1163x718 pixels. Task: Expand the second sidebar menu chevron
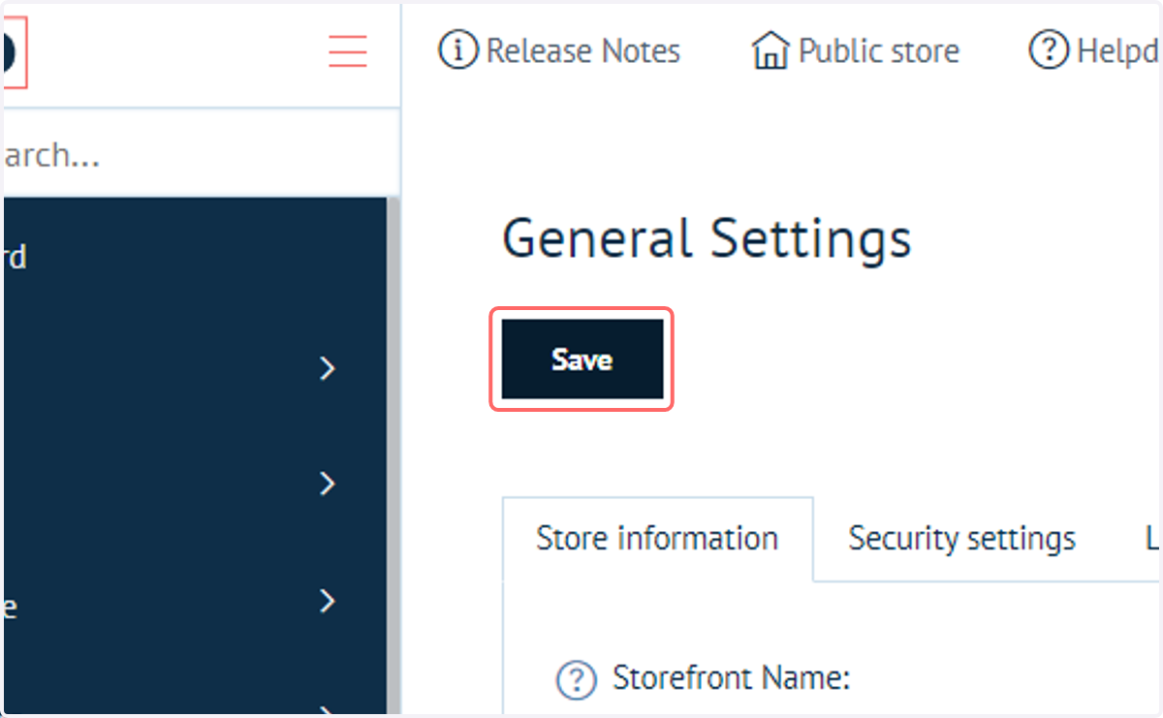(329, 484)
